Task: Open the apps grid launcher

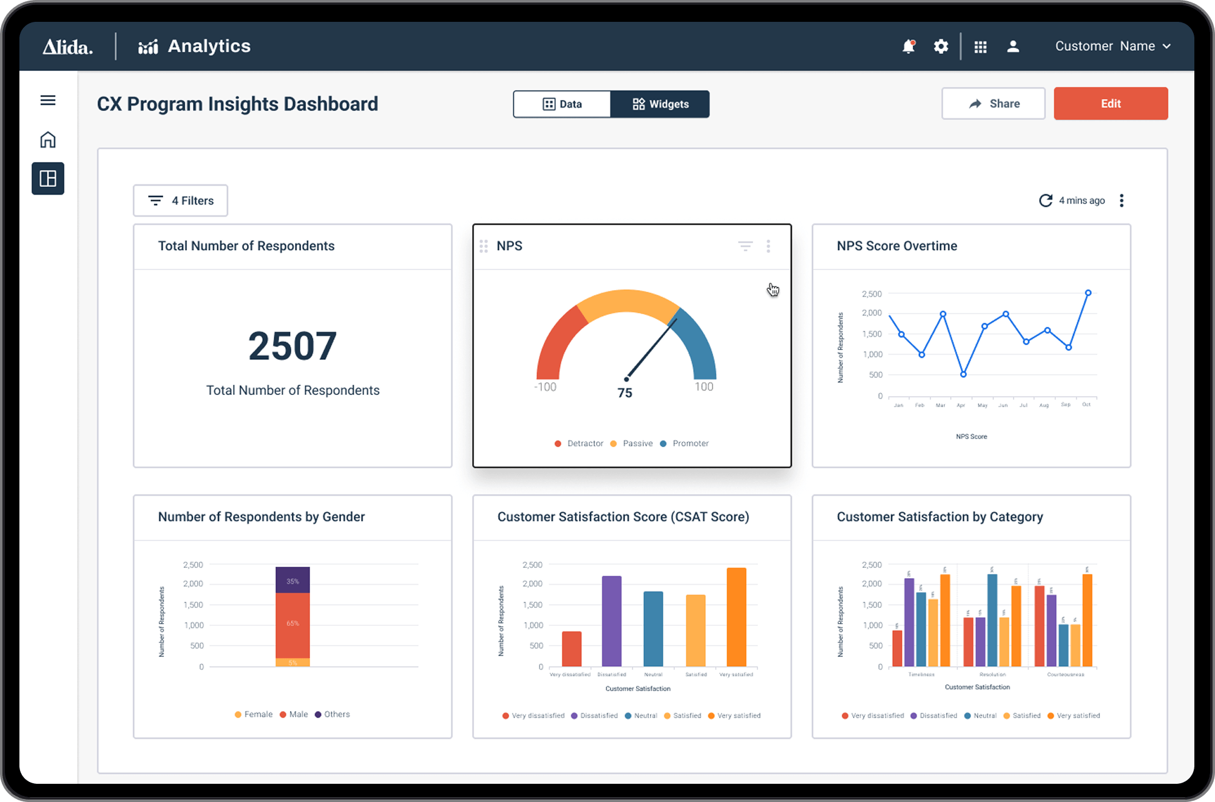Action: tap(980, 47)
